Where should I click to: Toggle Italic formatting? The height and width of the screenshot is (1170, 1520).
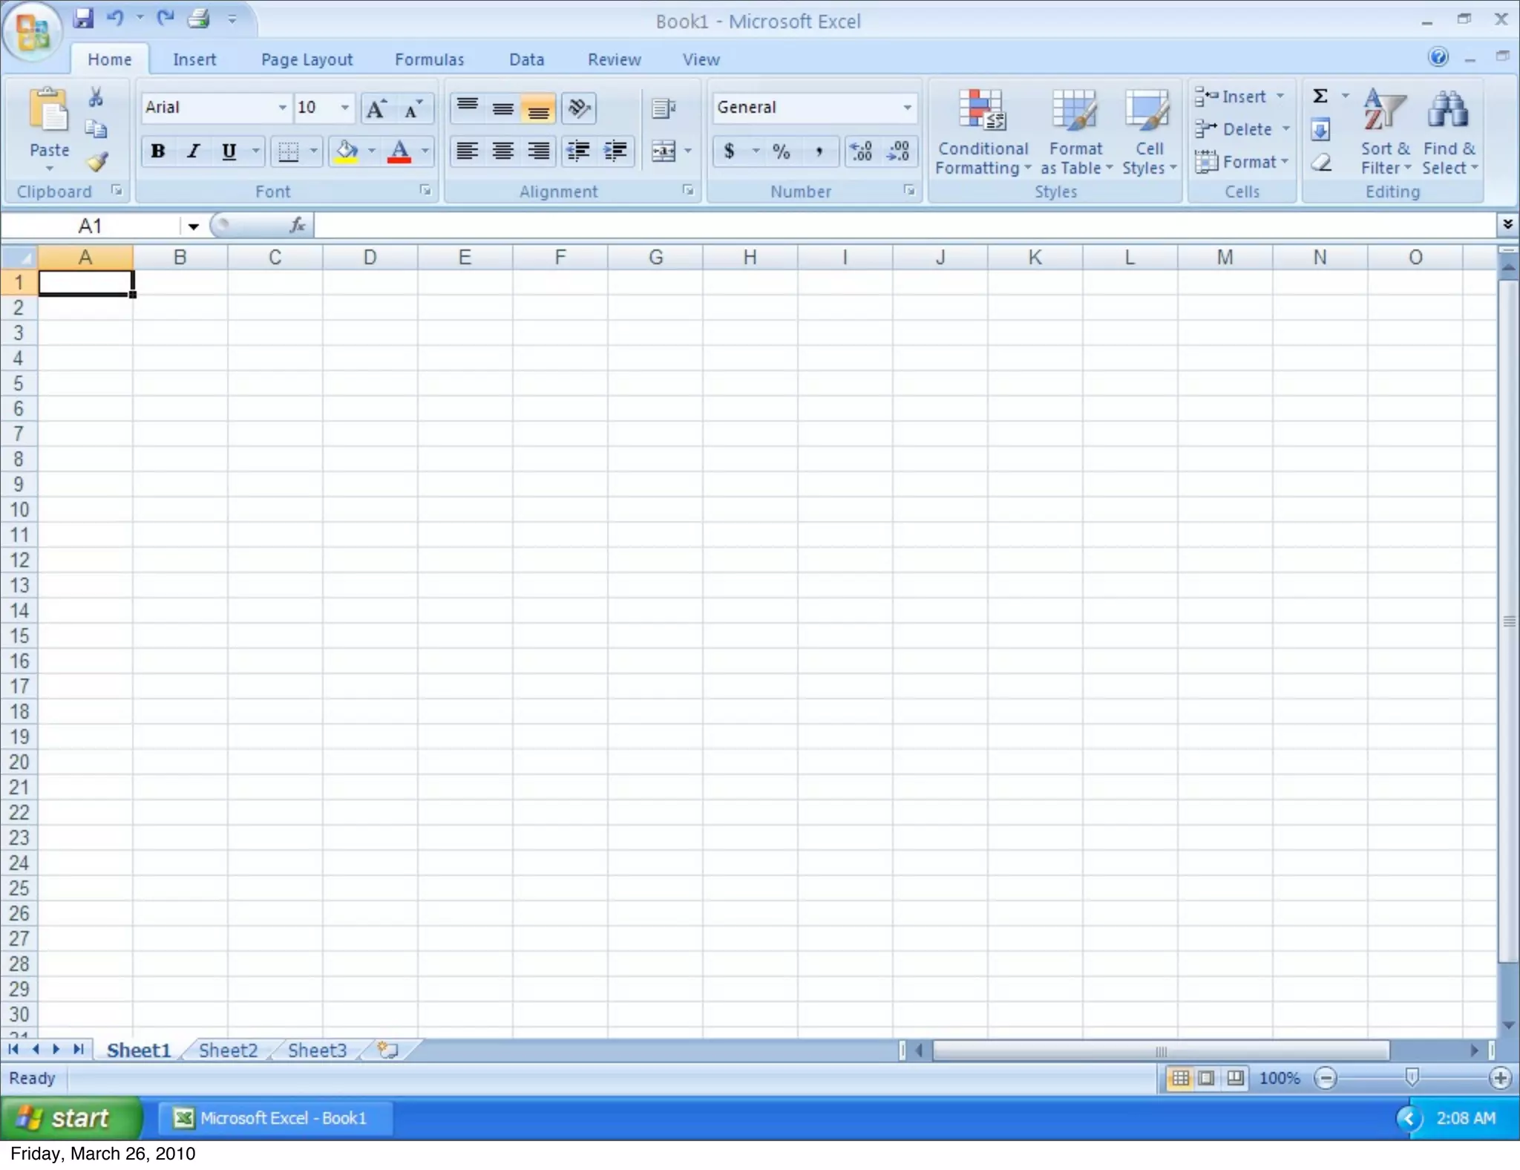(x=193, y=151)
